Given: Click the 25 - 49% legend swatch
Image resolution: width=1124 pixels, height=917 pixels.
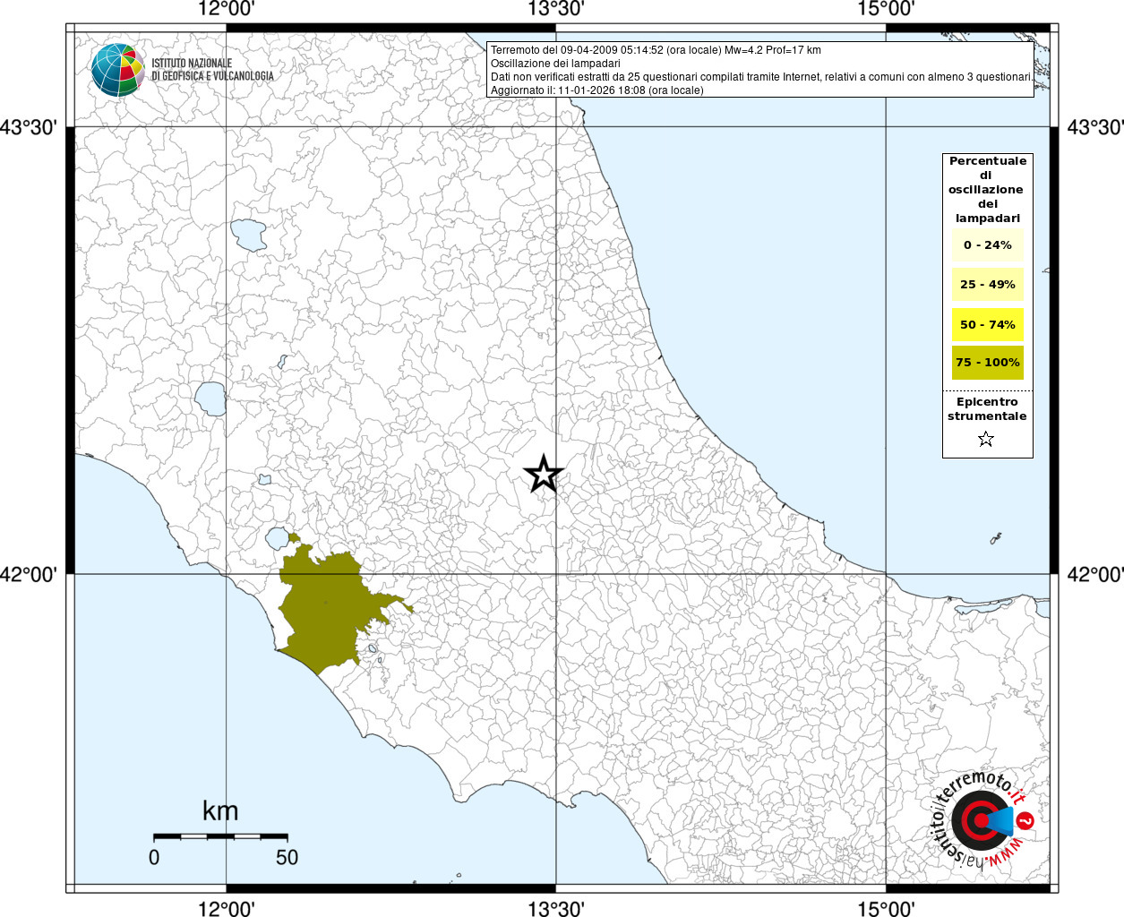Looking at the screenshot, I should click(987, 285).
